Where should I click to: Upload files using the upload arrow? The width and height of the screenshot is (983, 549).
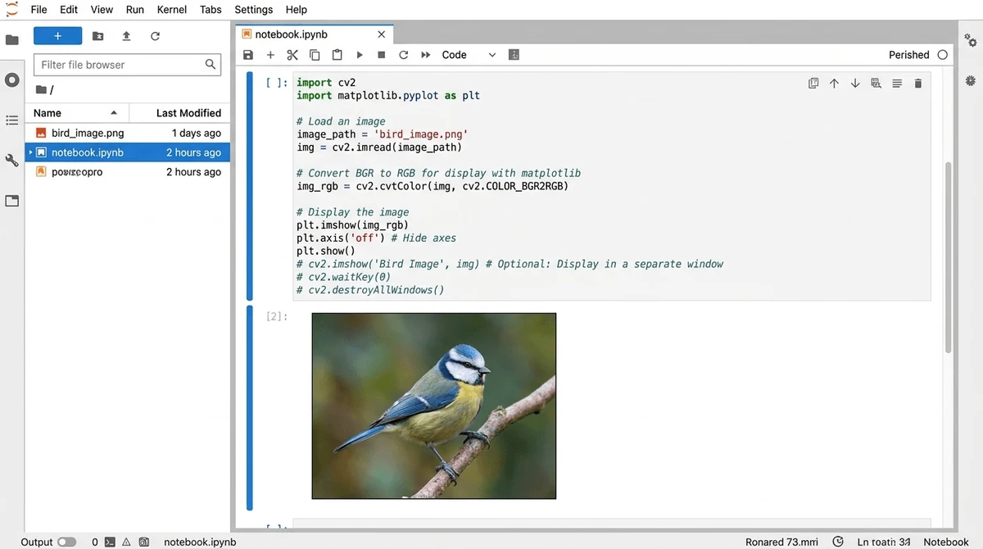tap(126, 36)
